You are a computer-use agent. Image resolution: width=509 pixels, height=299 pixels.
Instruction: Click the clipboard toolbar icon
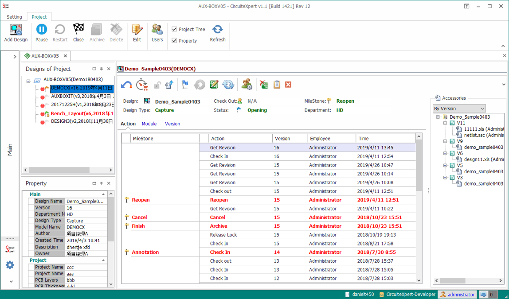pyautogui.click(x=277, y=85)
